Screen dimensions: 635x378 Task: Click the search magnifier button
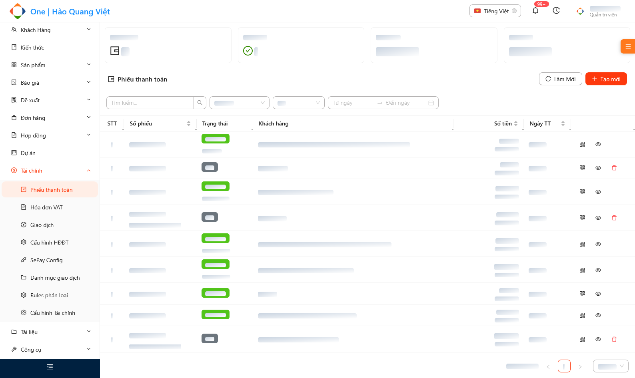pos(200,103)
